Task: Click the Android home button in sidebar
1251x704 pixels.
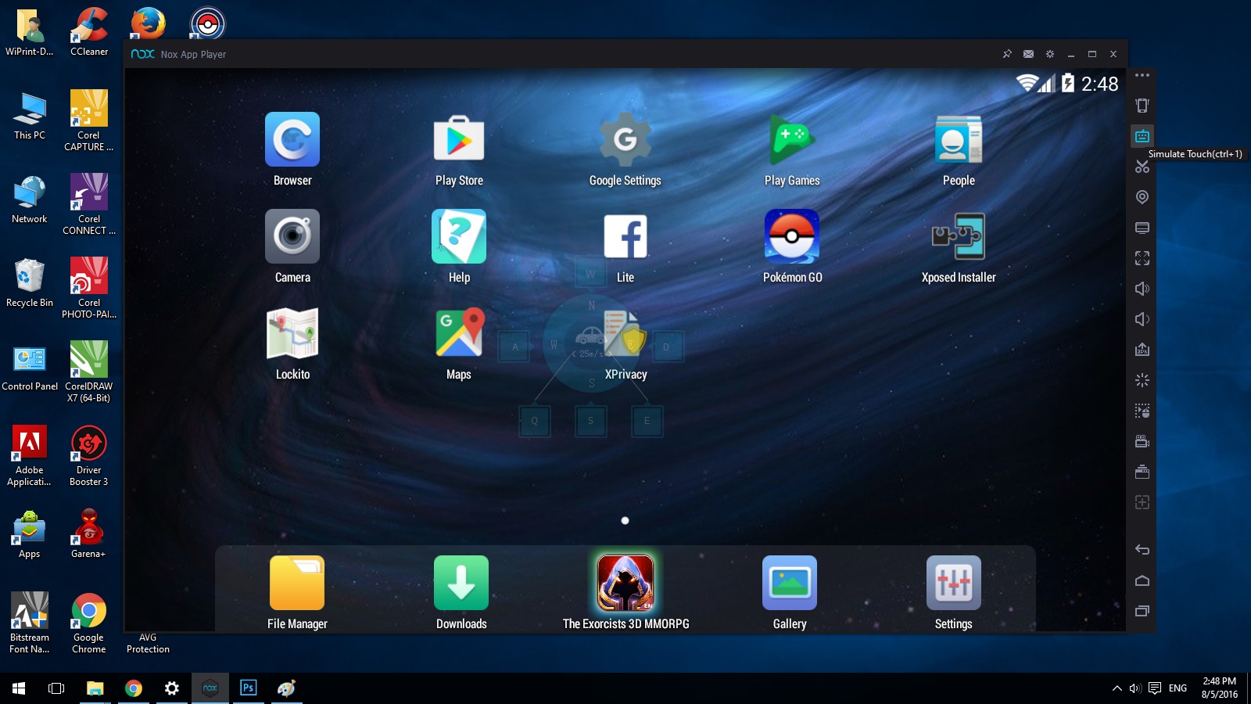Action: pyautogui.click(x=1142, y=580)
